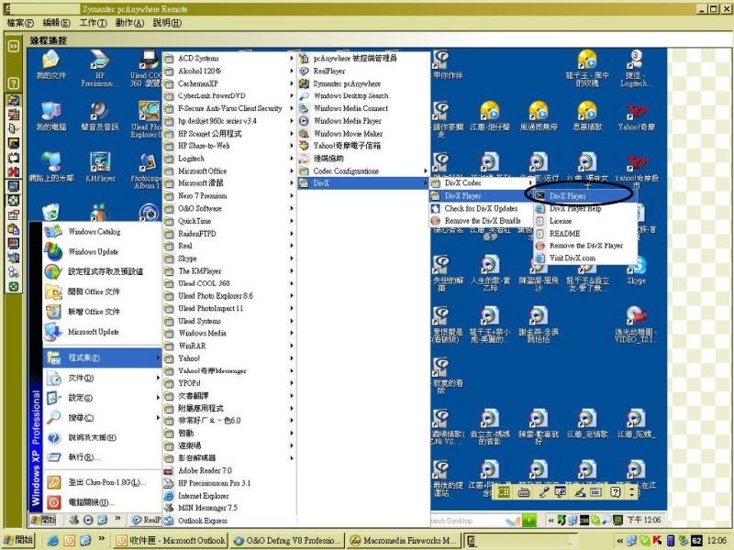Click the green search button beside Search Desktop
Image resolution: width=734 pixels, height=550 pixels.
coord(529,520)
